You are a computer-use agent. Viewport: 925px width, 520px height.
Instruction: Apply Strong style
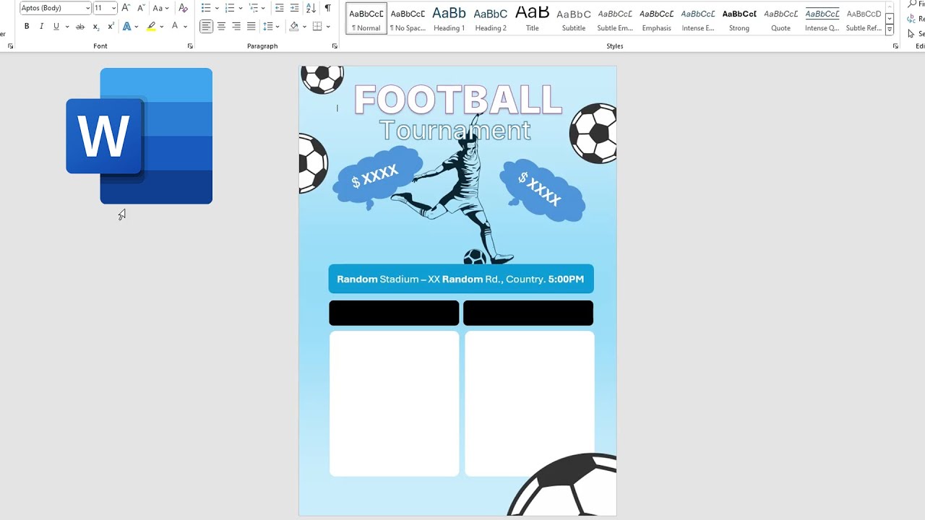tap(739, 18)
